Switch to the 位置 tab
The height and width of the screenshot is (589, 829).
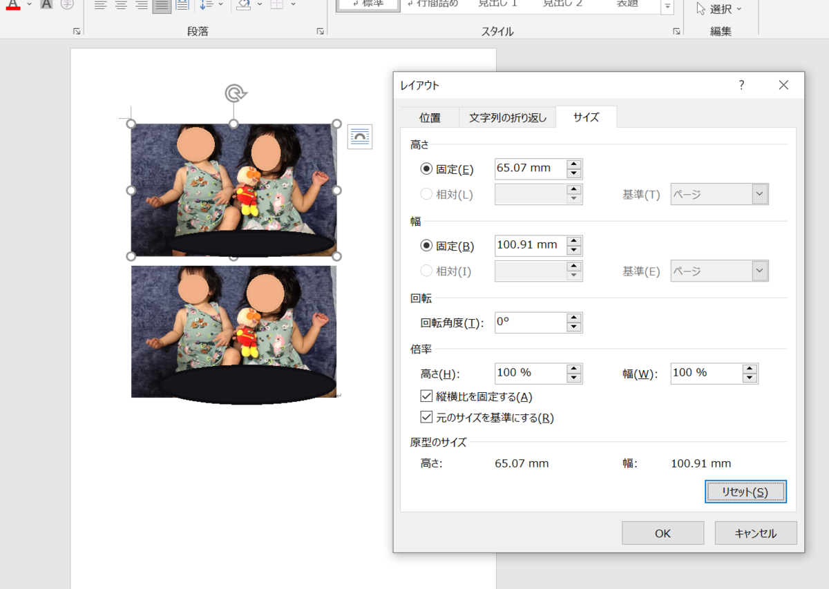tap(430, 117)
